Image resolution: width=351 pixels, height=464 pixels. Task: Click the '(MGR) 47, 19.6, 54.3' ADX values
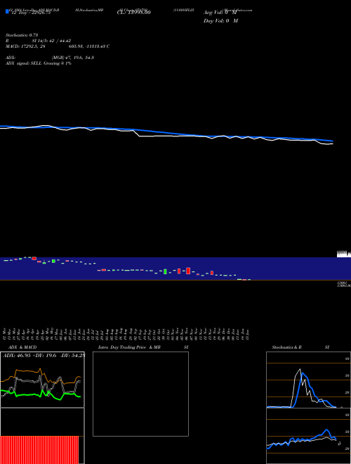point(73,58)
